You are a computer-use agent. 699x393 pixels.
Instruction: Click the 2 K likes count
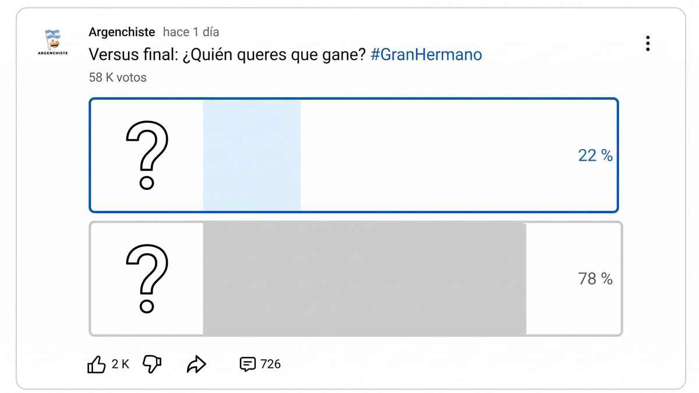[x=120, y=364]
